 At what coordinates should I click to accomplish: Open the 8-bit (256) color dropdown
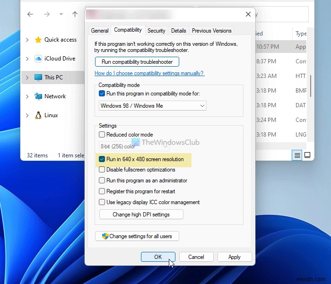click(134, 146)
